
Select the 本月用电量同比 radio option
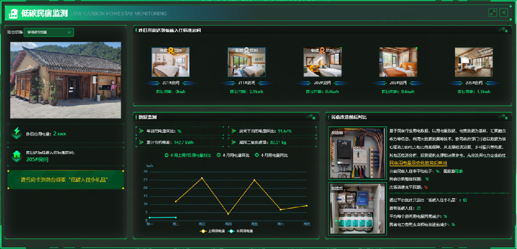pos(257,155)
